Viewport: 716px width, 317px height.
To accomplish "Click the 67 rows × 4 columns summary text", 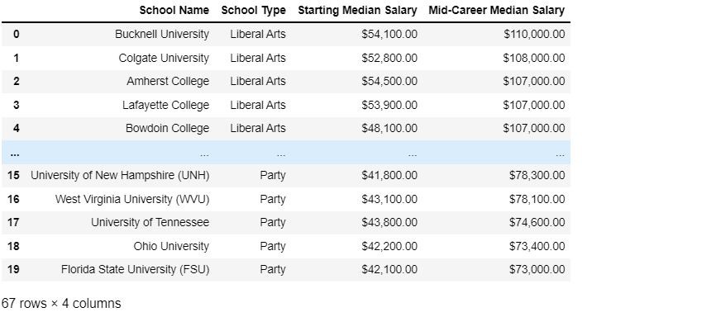I will coord(61,304).
